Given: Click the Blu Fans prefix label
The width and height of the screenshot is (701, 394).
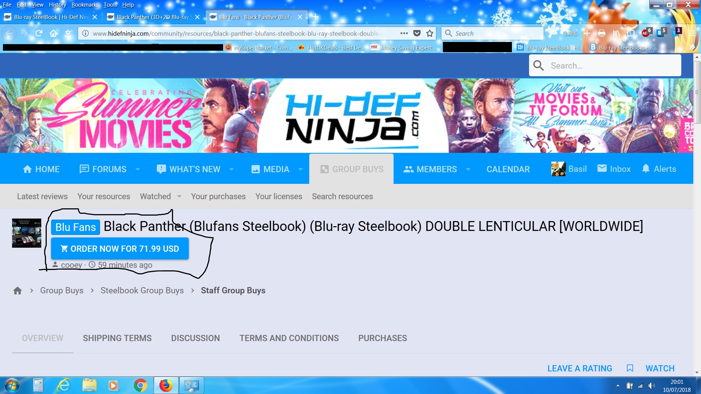Looking at the screenshot, I should [76, 227].
